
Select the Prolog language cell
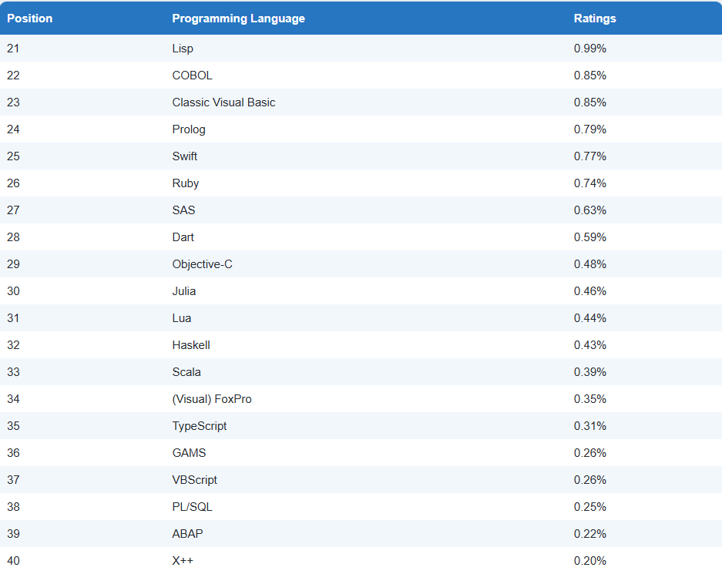pyautogui.click(x=188, y=129)
